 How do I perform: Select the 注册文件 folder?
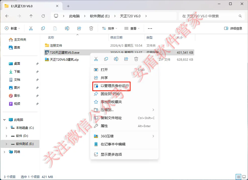point(54,45)
